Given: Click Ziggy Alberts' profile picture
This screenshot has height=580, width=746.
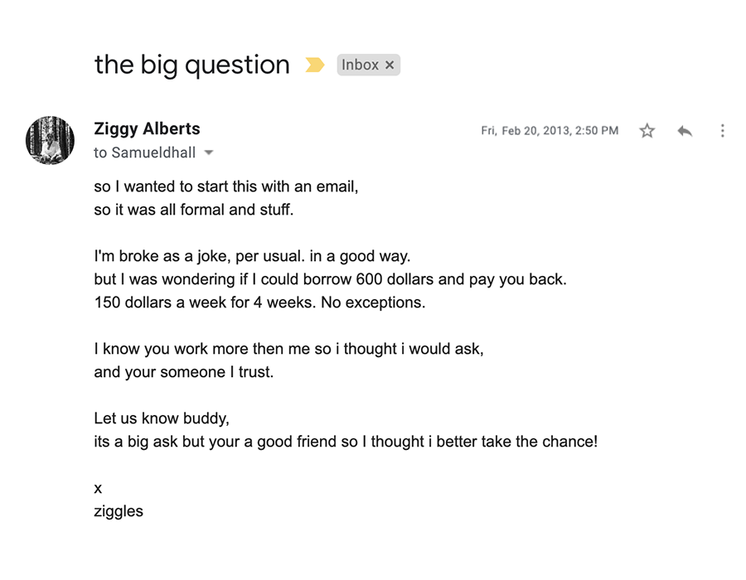Looking at the screenshot, I should [x=50, y=140].
